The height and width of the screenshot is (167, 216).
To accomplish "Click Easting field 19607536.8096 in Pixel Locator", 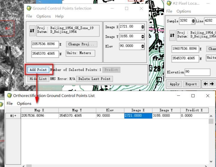I will [185, 49].
